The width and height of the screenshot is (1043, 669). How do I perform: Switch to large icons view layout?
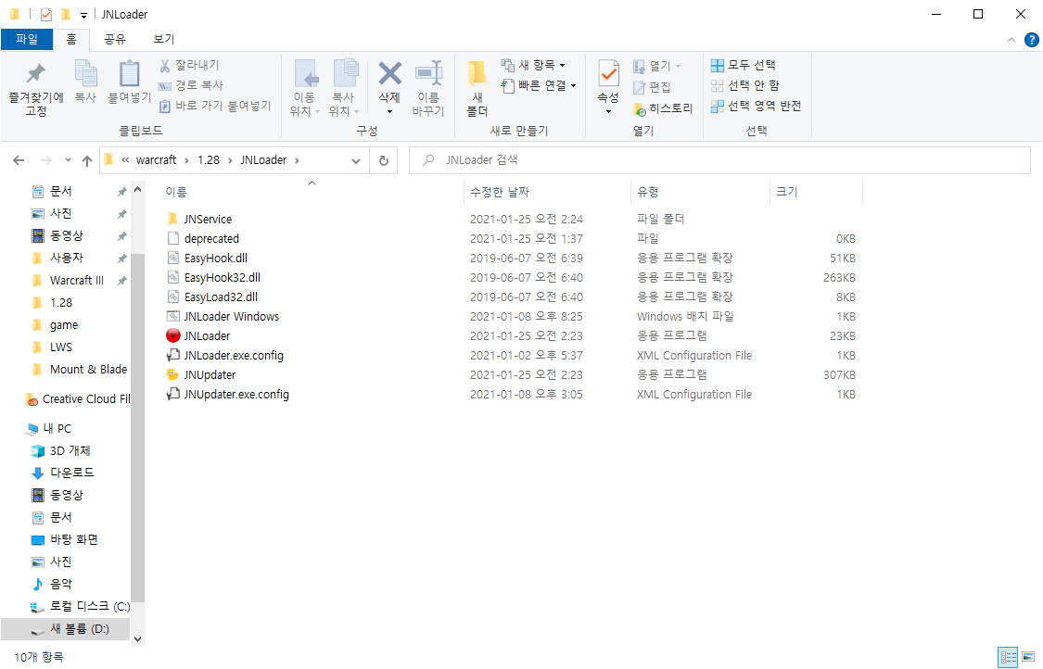(1028, 658)
